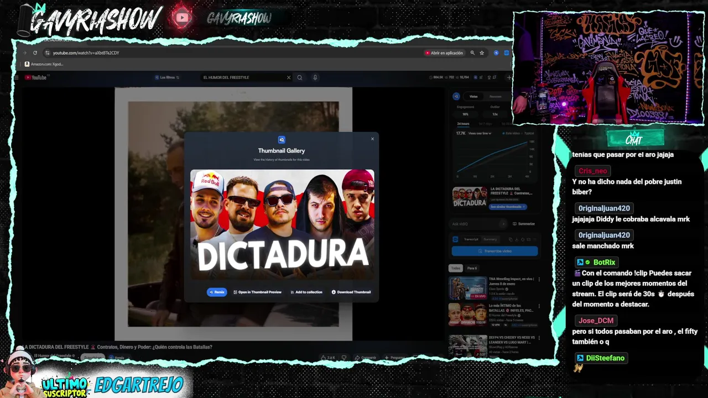Viewport: 708px width, 398px height.
Task: Clear the YouTube search text
Action: pyautogui.click(x=288, y=77)
